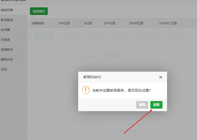The image size is (197, 140).
Task: Open 收件箱 in the sidebar
Action: click(x=5, y=30)
